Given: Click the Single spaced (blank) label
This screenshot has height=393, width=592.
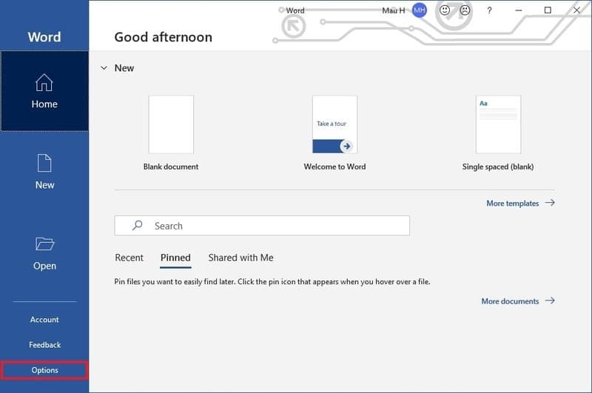Looking at the screenshot, I should [x=498, y=167].
